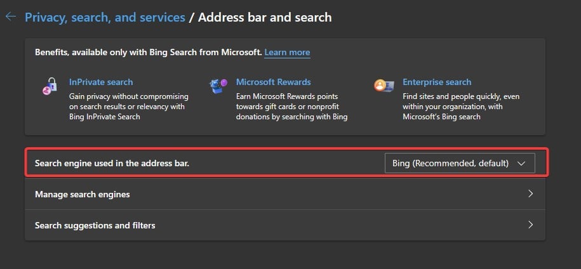The image size is (581, 269).
Task: Expand Manage search engines
Action: (x=285, y=194)
